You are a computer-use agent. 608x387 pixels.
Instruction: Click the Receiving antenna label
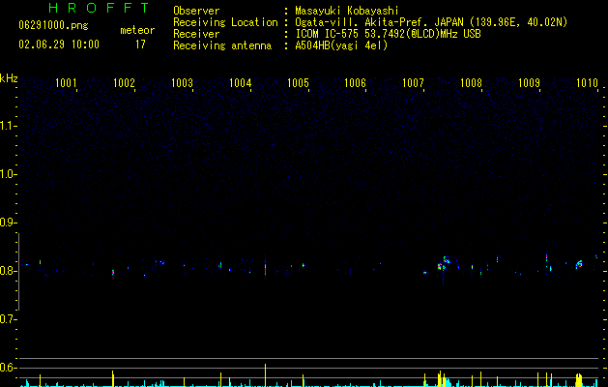[222, 45]
